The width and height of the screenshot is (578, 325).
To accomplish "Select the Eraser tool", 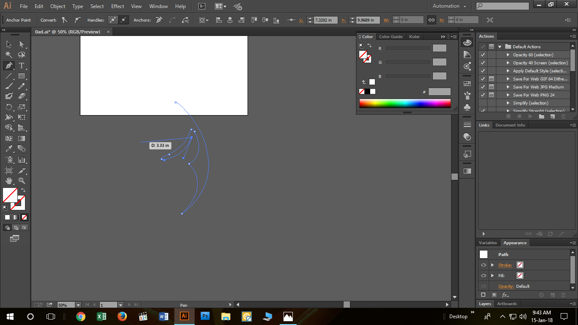I will [x=22, y=96].
